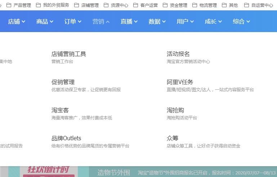Viewport: 277px width, 177px height.
Task: Open the 资金管理 bookmark folder
Action: [x=175, y=5]
